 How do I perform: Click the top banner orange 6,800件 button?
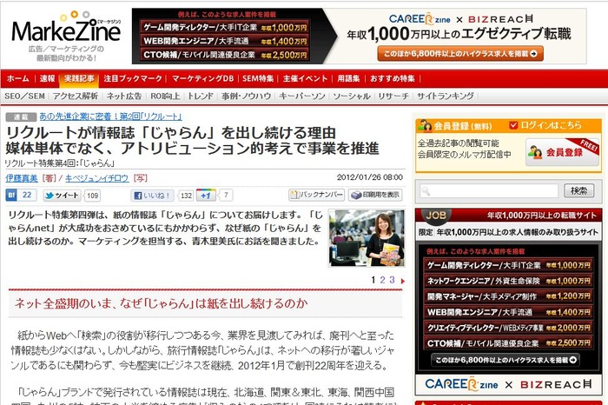460,54
